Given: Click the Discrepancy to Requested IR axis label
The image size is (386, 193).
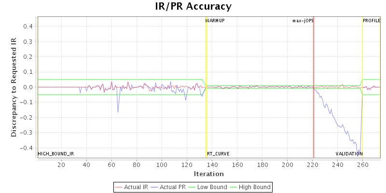Looking at the screenshot, I should coord(14,87).
